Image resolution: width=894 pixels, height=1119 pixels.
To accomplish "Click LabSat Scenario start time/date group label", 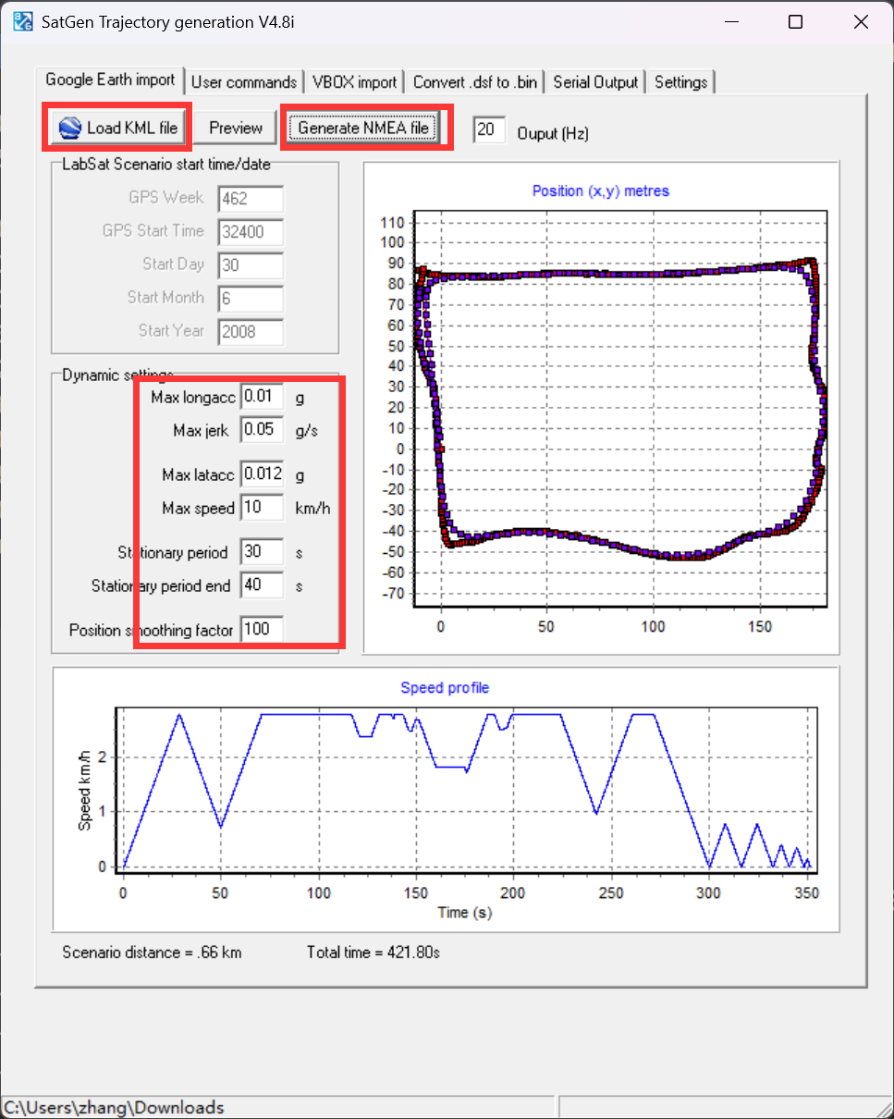I will (x=166, y=165).
